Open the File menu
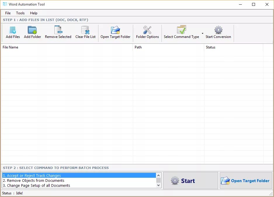Viewport: 274px width, 197px height. tap(8, 13)
